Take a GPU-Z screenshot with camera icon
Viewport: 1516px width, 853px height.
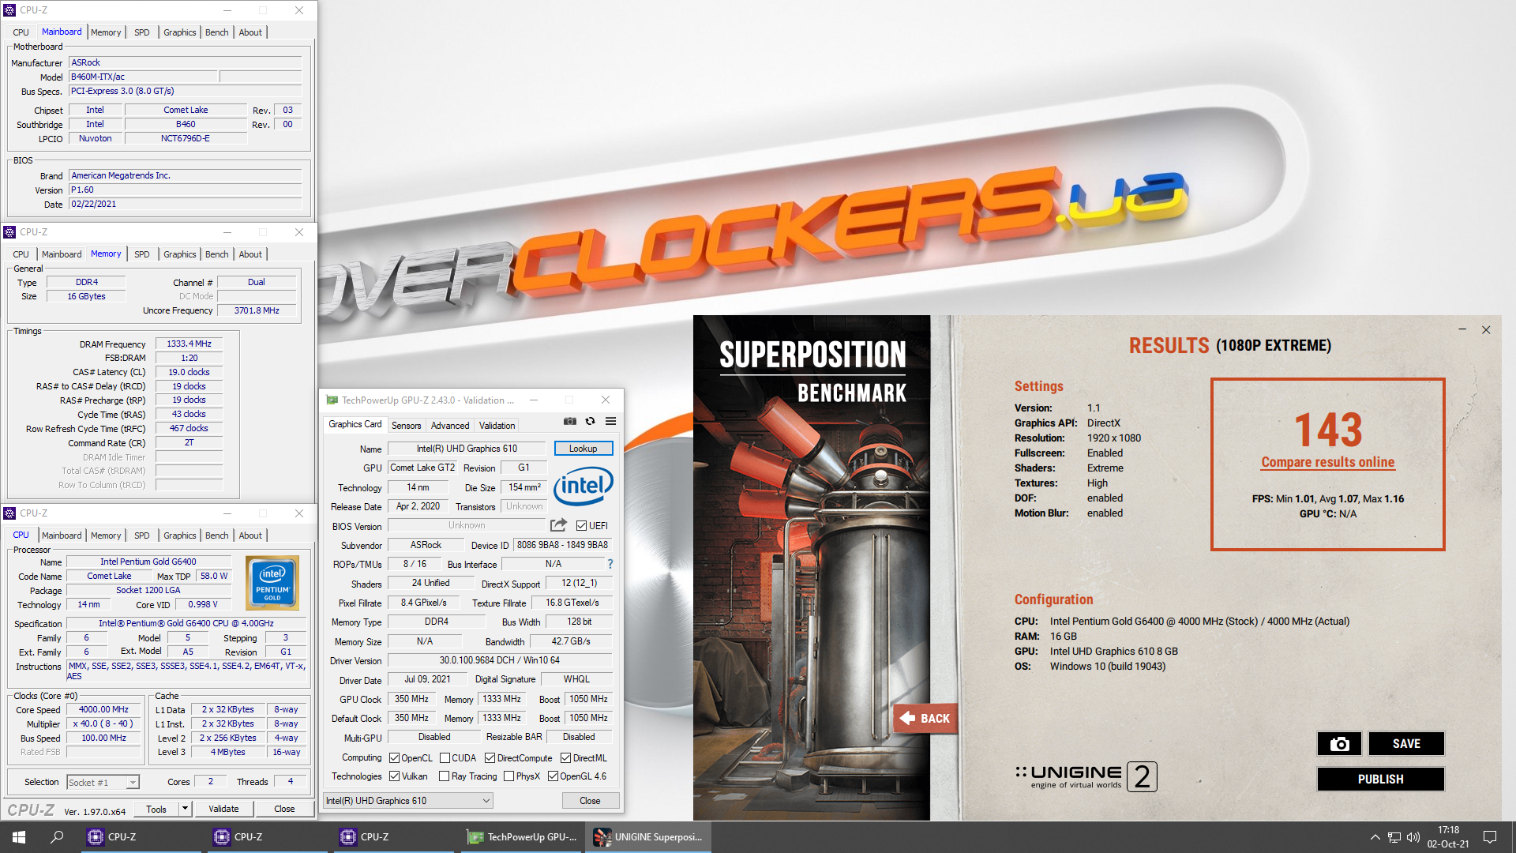[x=569, y=422]
